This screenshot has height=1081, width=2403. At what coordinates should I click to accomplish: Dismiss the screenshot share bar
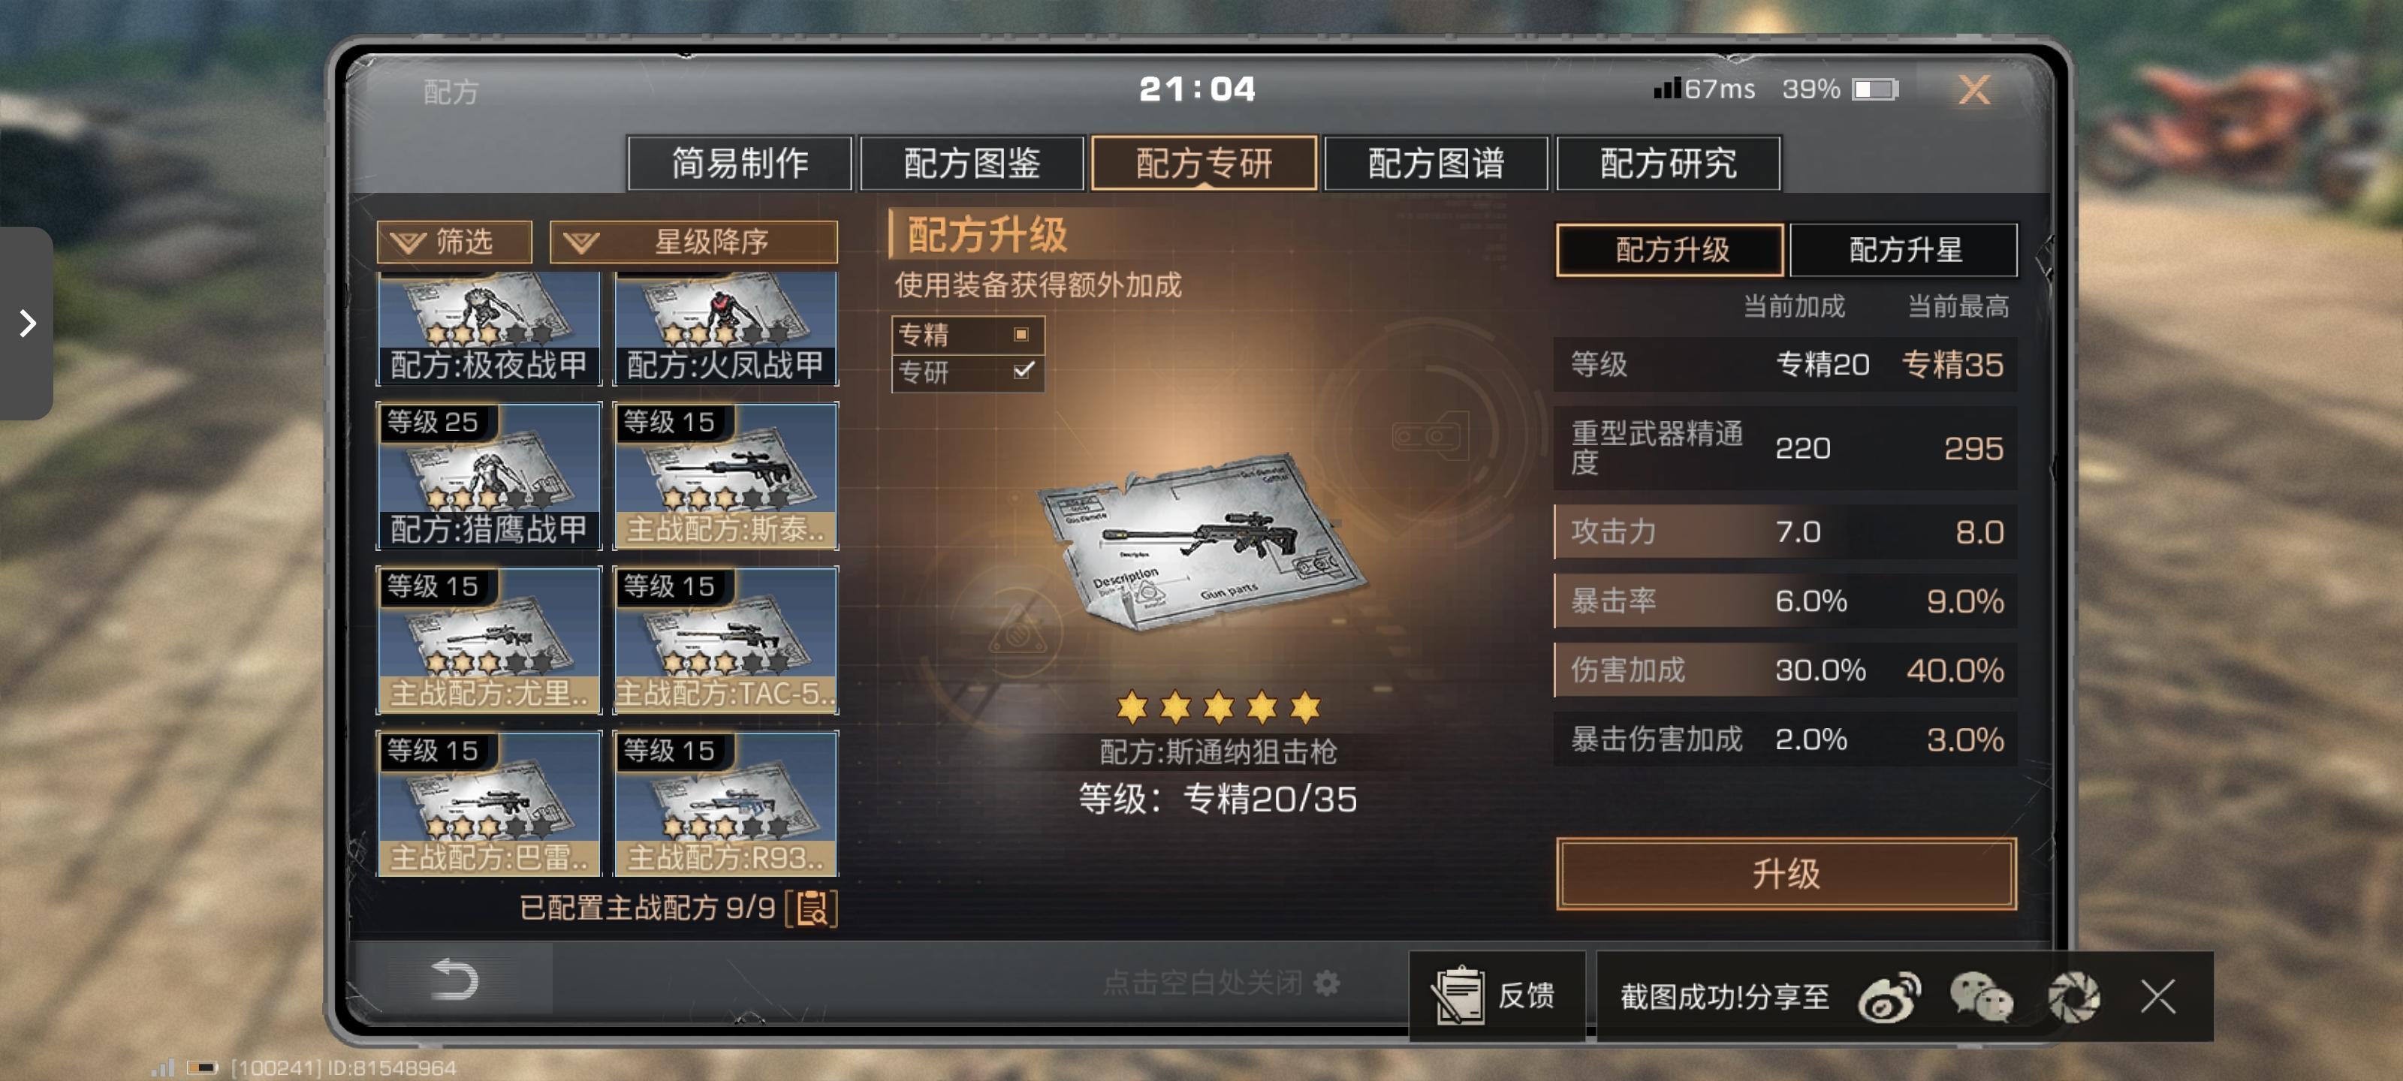[x=2157, y=997]
